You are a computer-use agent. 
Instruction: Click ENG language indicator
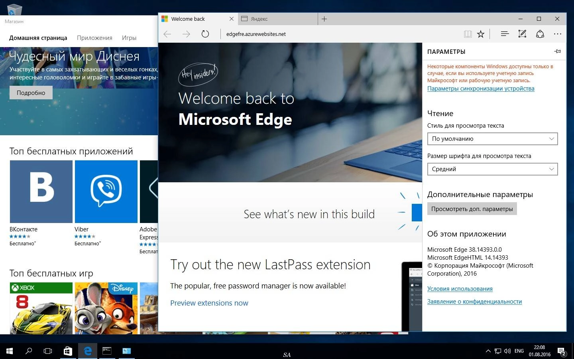[x=519, y=351]
